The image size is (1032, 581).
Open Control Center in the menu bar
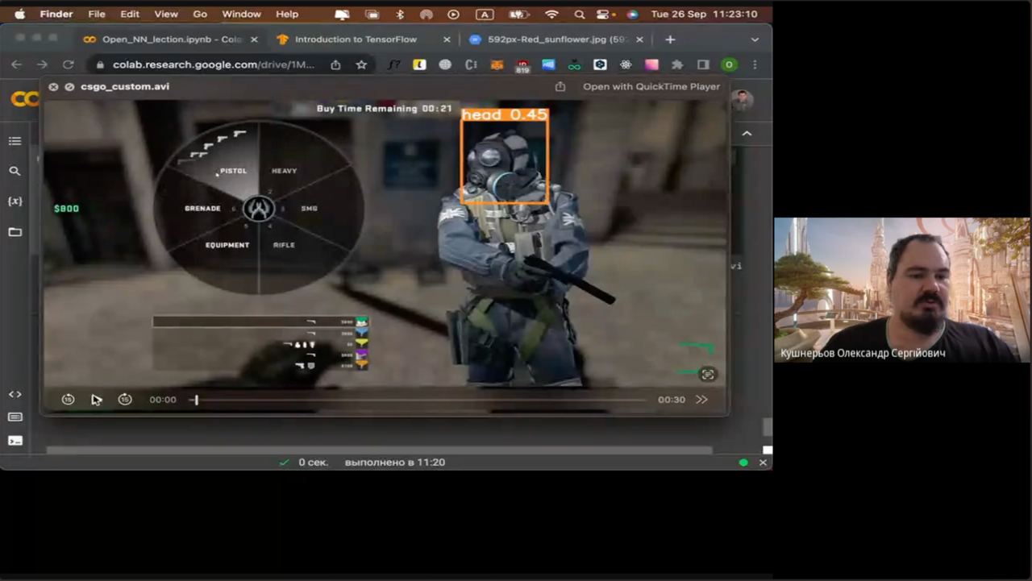coord(605,15)
